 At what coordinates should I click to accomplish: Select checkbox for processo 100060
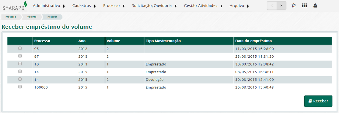20,87
